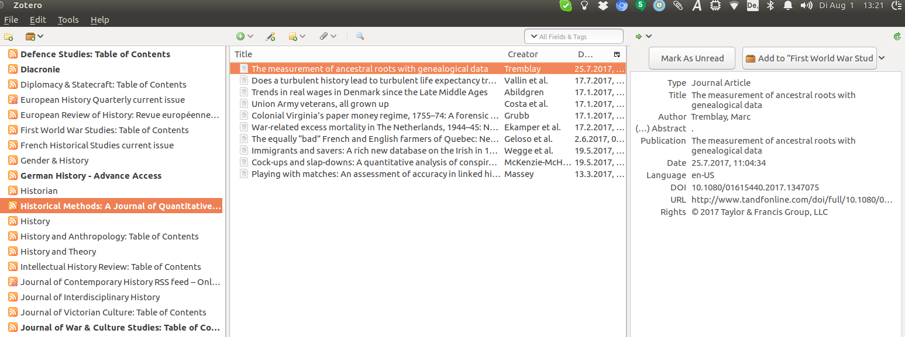Open the search mode dropdown arrow

[x=534, y=36]
